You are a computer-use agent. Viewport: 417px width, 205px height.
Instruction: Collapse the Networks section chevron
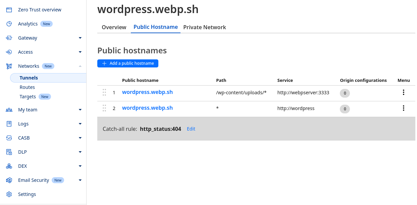pos(80,66)
